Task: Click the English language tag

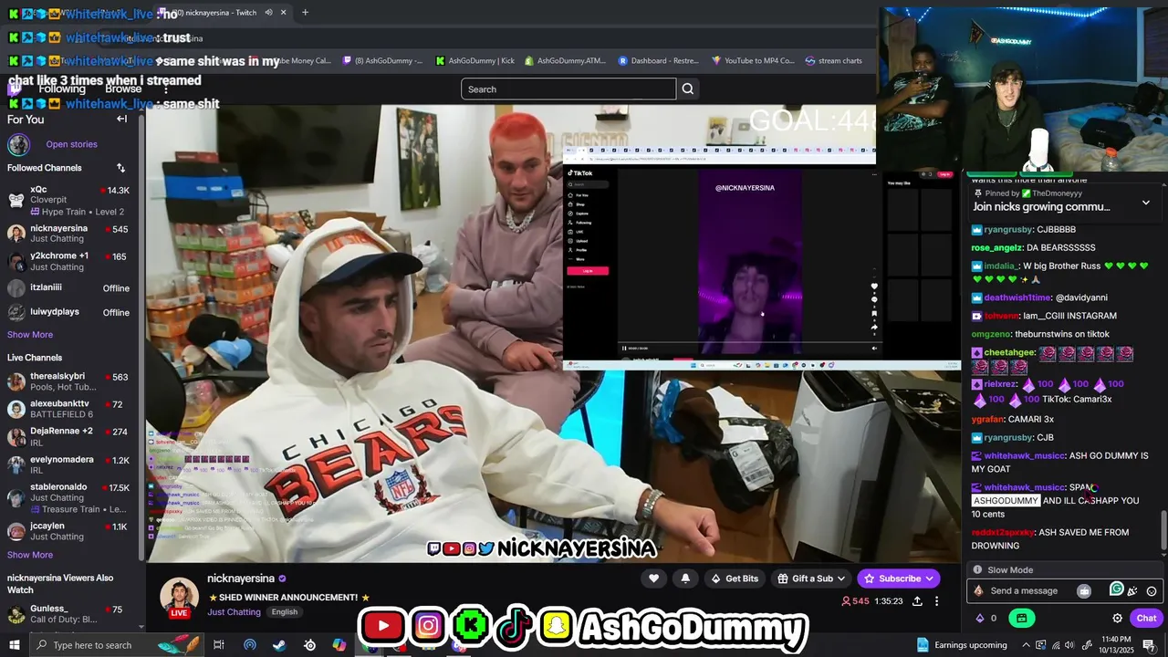Action: (x=284, y=612)
